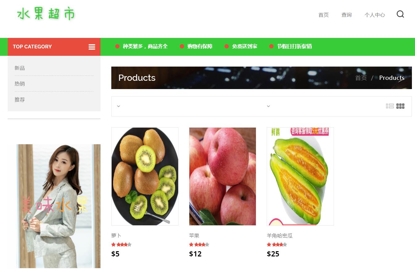The image size is (415, 270).
Task: Open 个人中心 menu item
Action: pyautogui.click(x=375, y=15)
